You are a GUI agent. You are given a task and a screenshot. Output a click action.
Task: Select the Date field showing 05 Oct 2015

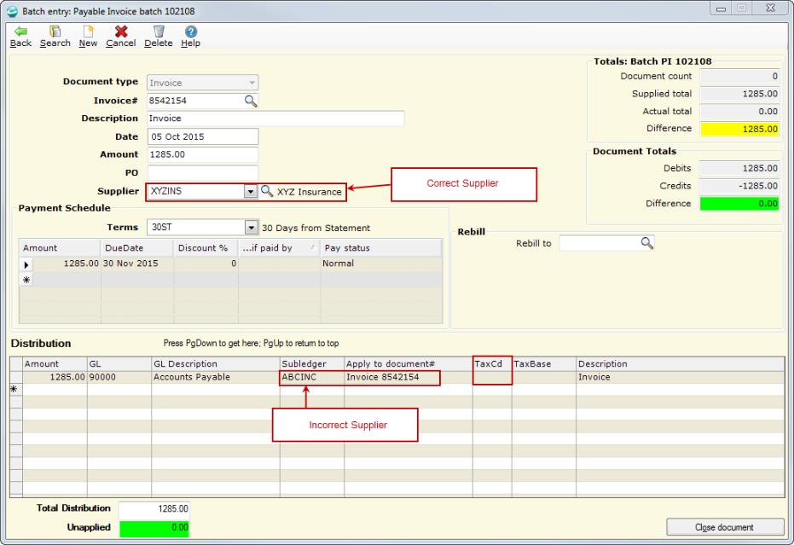pos(202,136)
